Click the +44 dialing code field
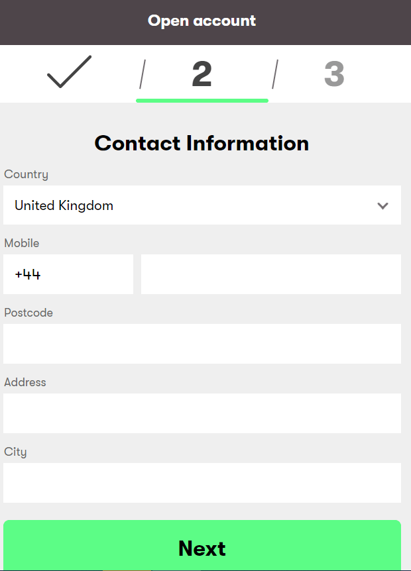411x571 pixels. coord(68,274)
